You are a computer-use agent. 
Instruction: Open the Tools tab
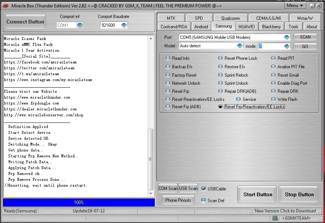coord(293,27)
